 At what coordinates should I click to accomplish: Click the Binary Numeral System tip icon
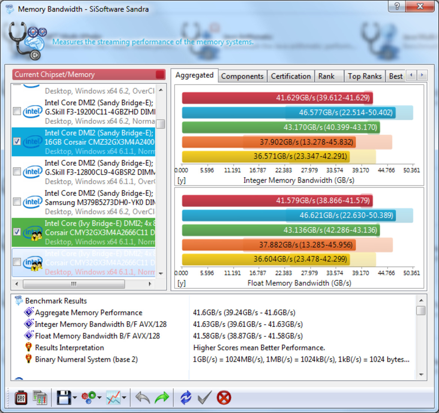tap(28, 359)
